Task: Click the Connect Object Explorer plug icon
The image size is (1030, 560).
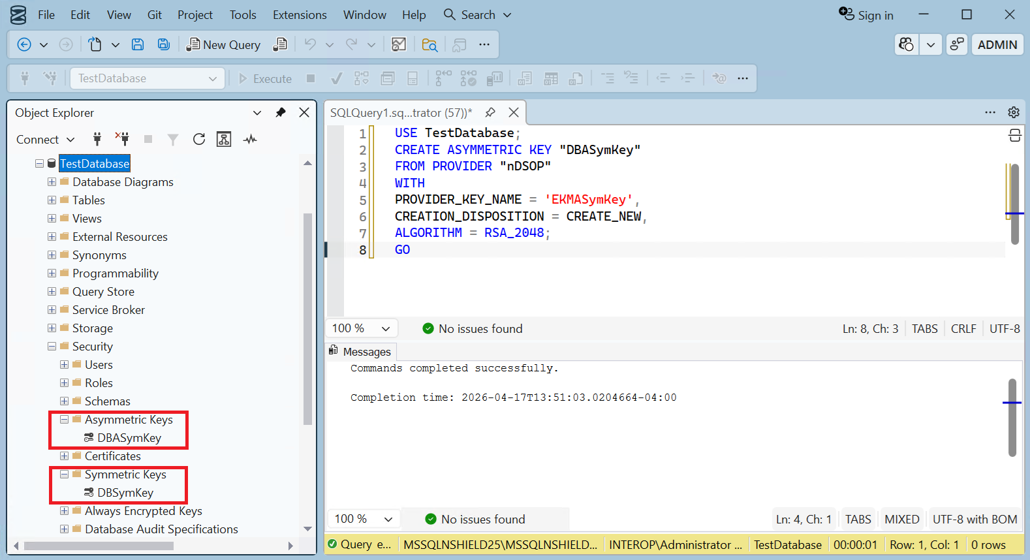Action: click(97, 139)
